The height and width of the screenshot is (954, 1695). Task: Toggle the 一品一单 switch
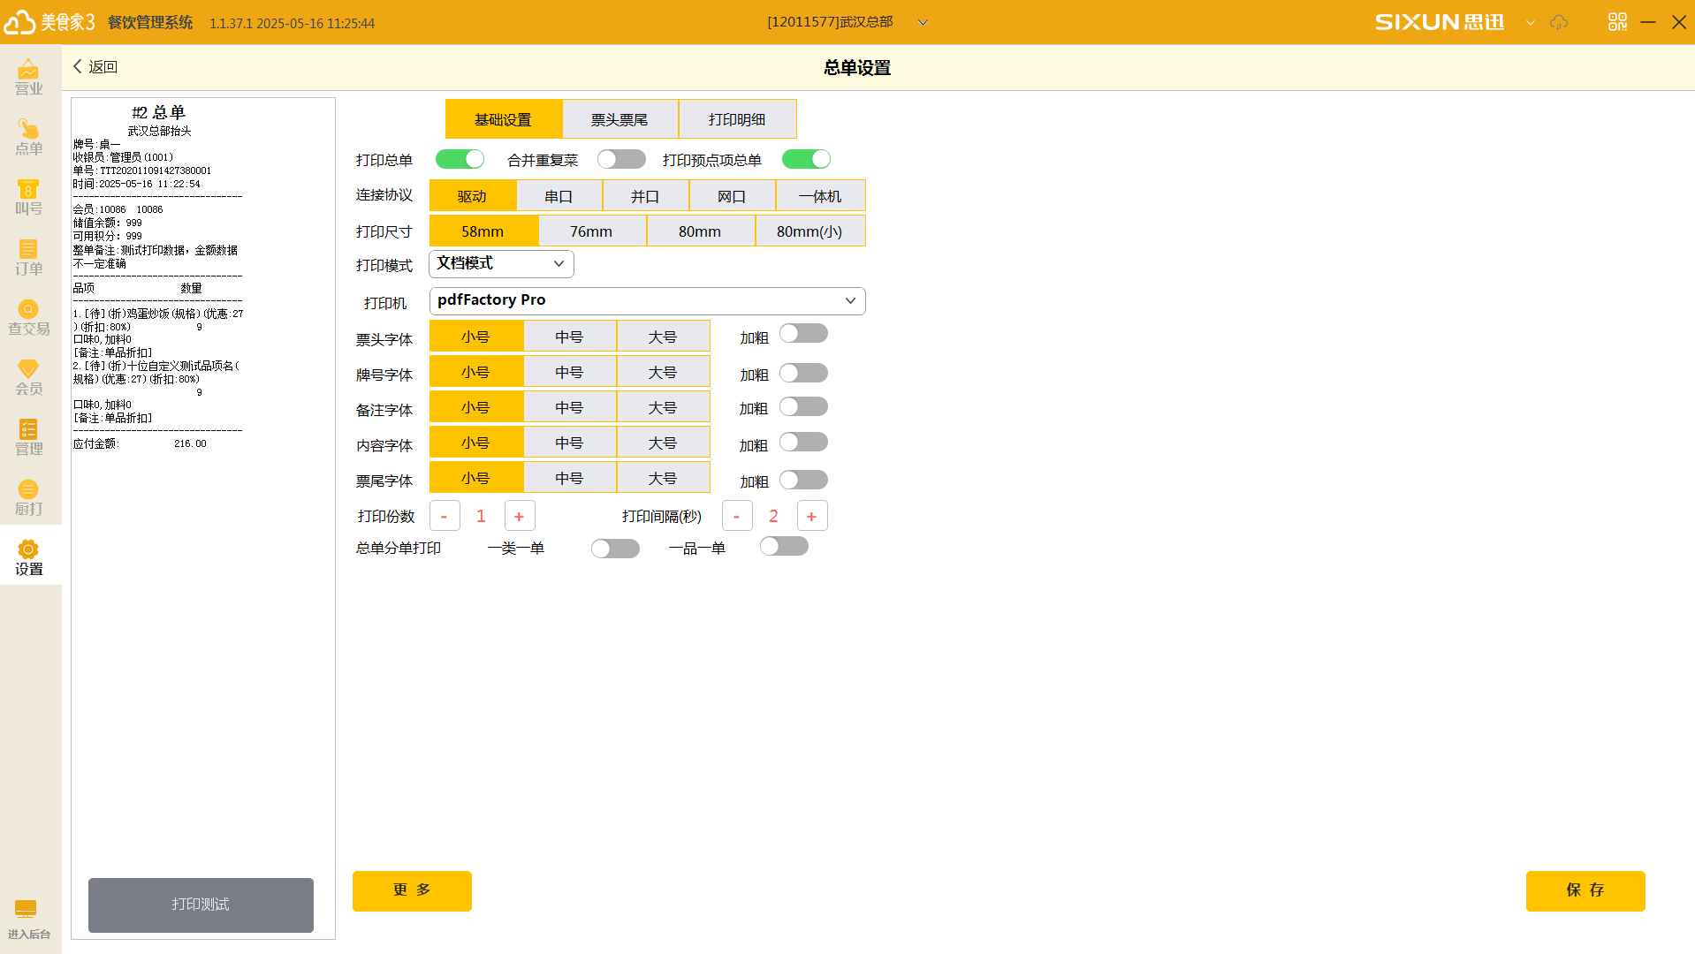(784, 546)
